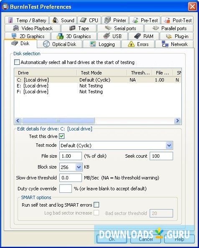Click the Drive column header
Screen dimensions: 199x248
[46, 73]
